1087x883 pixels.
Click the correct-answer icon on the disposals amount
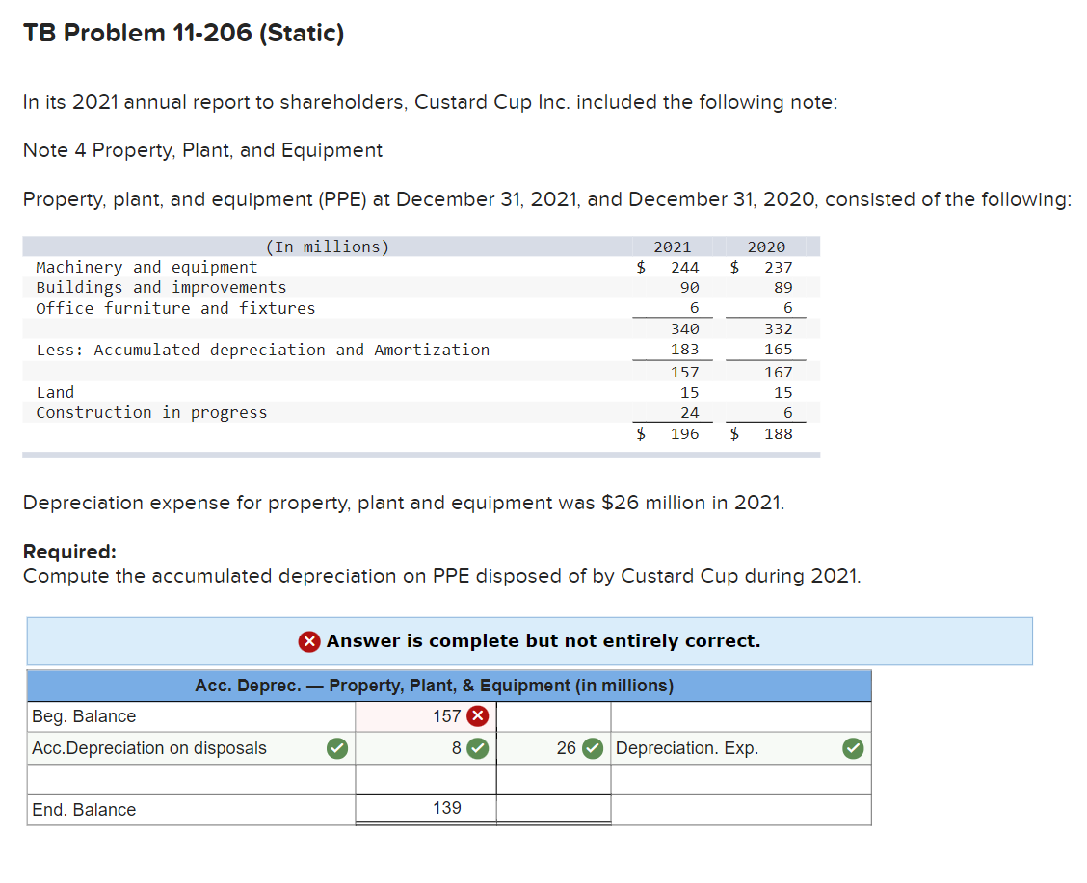coord(475,748)
